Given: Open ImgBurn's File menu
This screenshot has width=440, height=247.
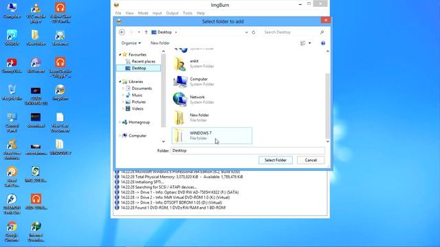Looking at the screenshot, I should point(118,13).
